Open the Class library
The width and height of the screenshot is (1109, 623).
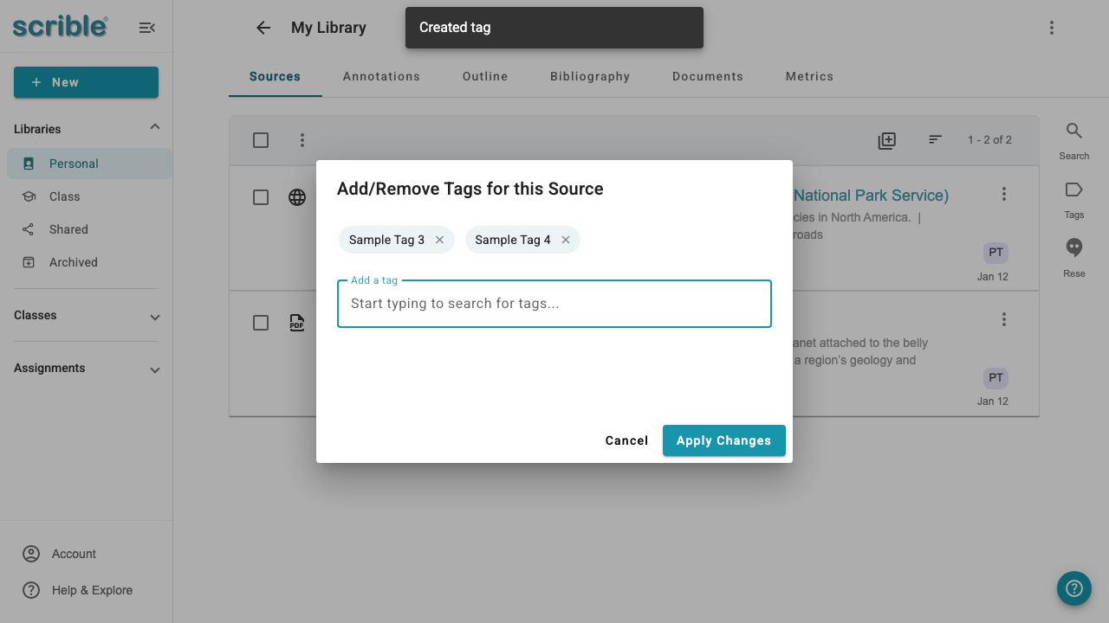89,196
